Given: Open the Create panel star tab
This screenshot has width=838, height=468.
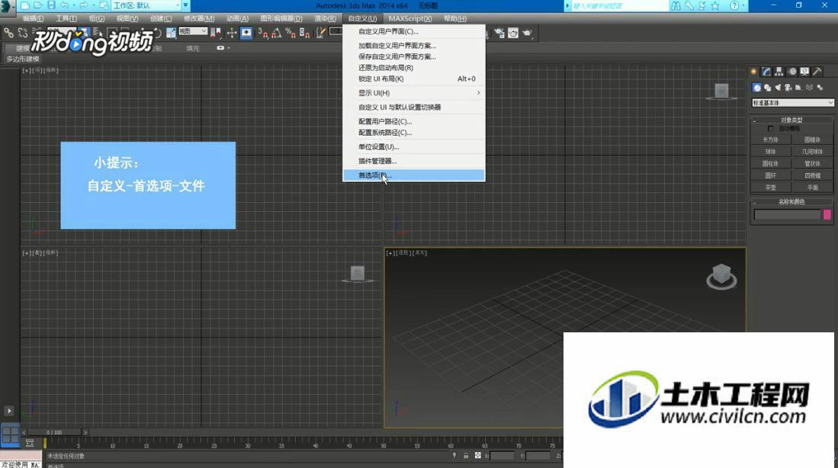Looking at the screenshot, I should click(x=753, y=72).
